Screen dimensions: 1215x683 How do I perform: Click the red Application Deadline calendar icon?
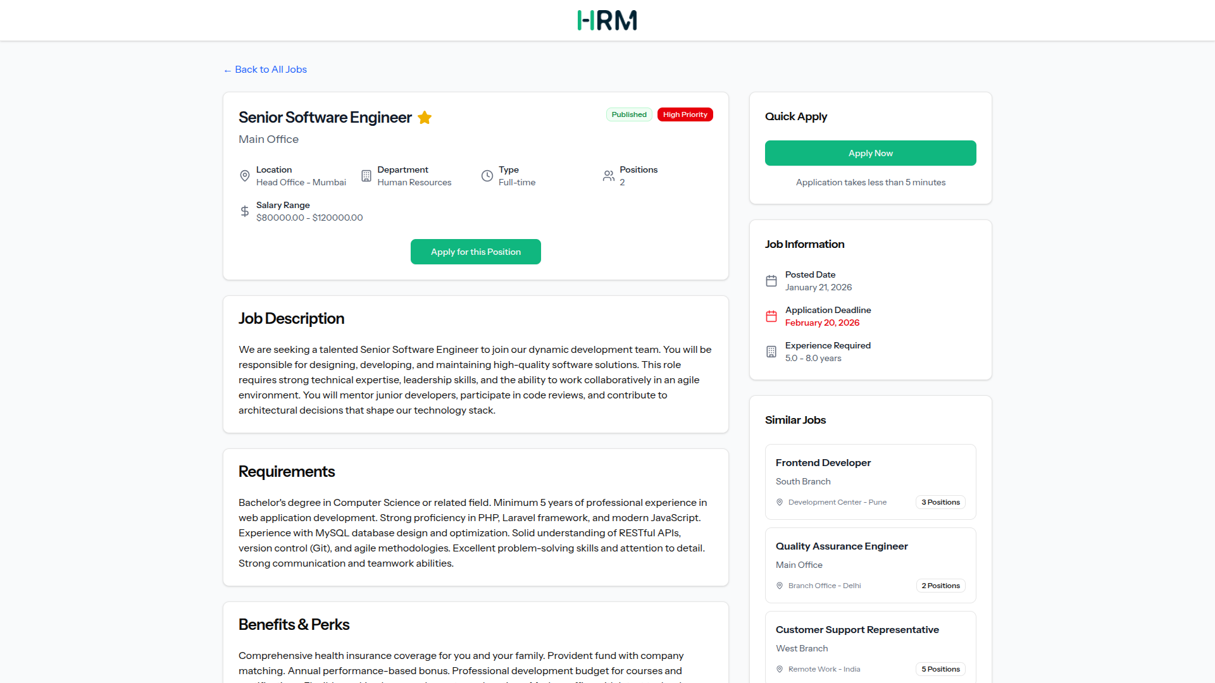pos(771,316)
